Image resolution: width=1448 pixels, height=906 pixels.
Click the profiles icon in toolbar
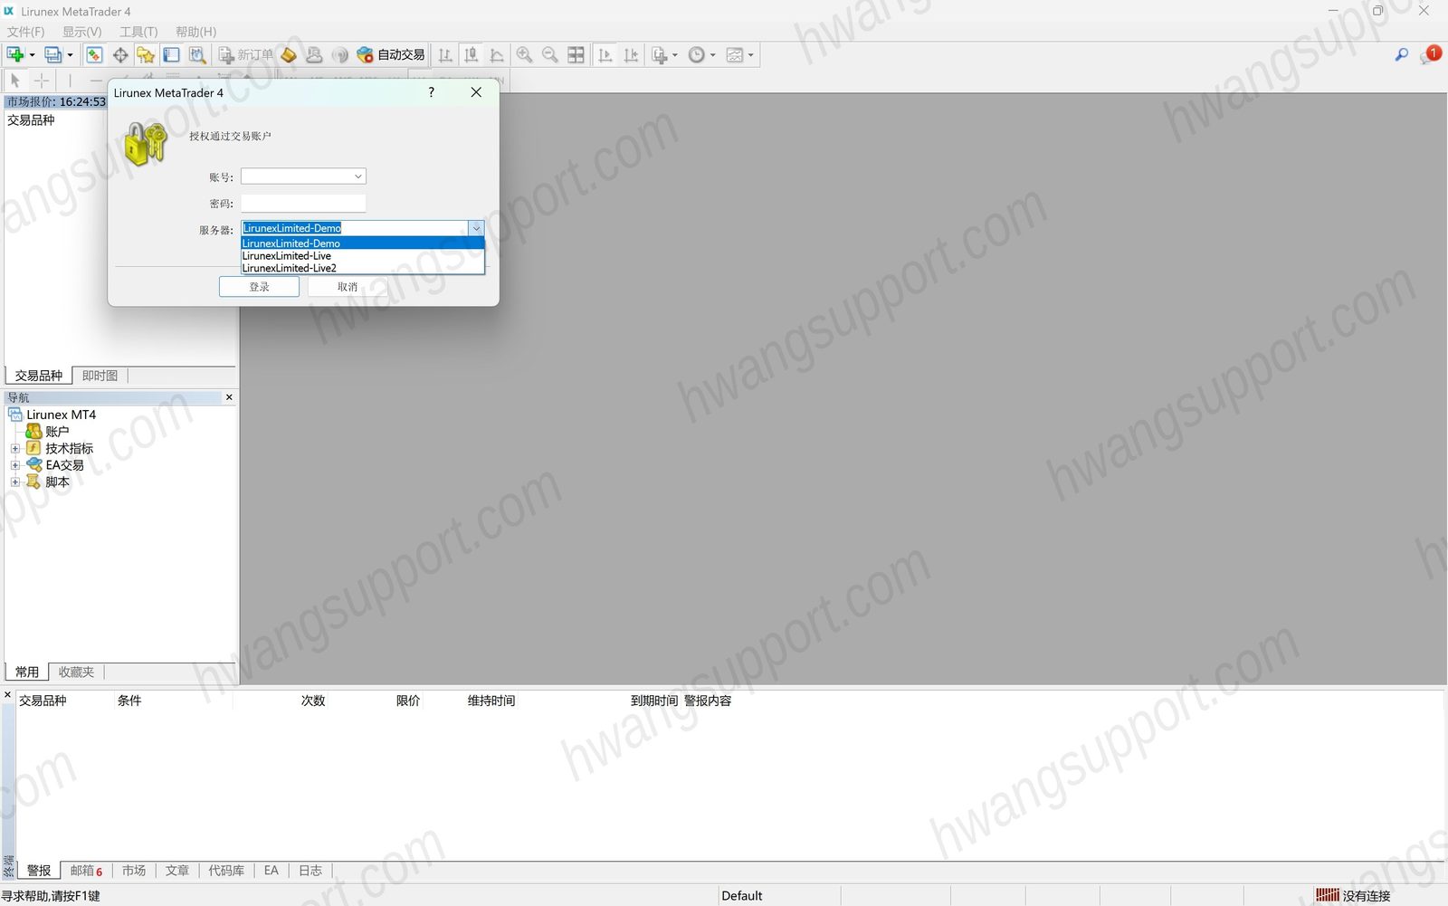click(53, 55)
